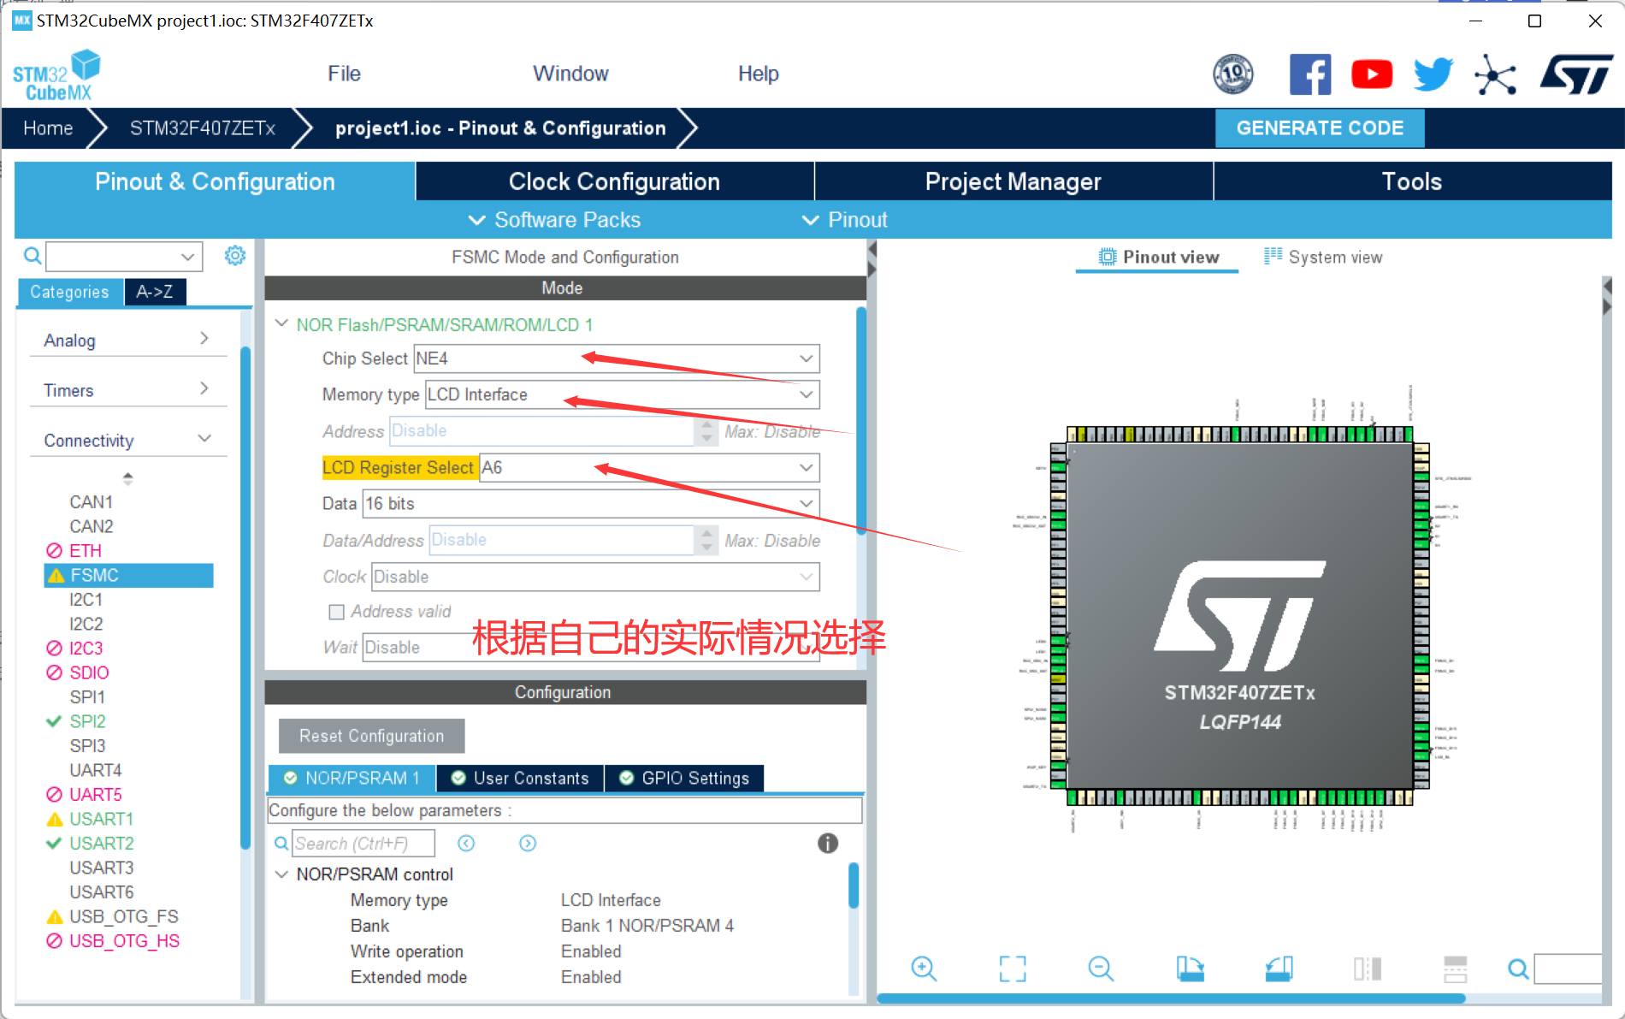This screenshot has width=1625, height=1019.
Task: Enable the Address valid checkbox
Action: pos(337,612)
